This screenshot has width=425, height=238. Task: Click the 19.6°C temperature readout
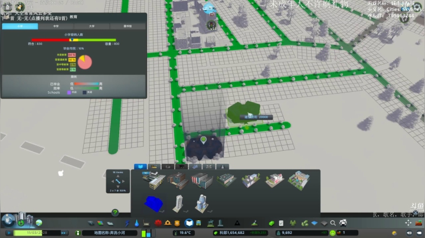pyautogui.click(x=183, y=233)
